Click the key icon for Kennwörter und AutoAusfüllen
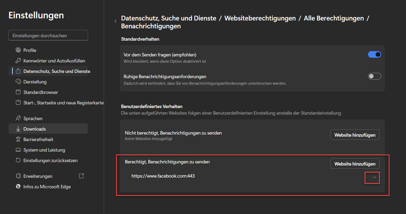 click(18, 61)
